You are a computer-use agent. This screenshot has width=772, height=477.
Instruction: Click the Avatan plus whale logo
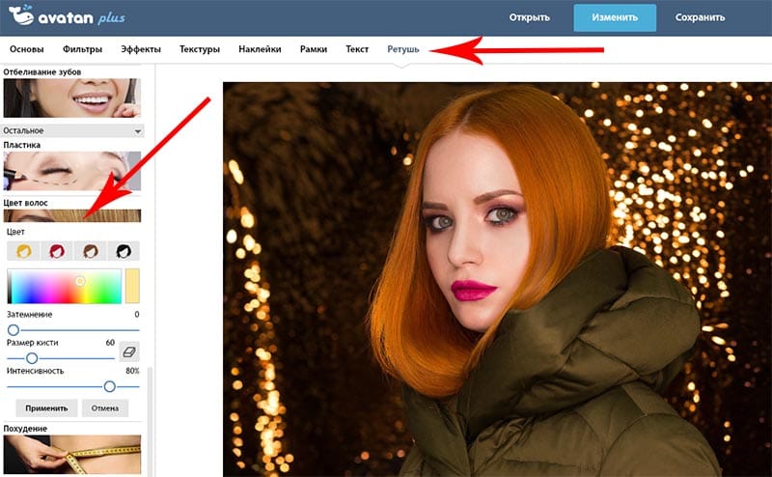point(21,14)
